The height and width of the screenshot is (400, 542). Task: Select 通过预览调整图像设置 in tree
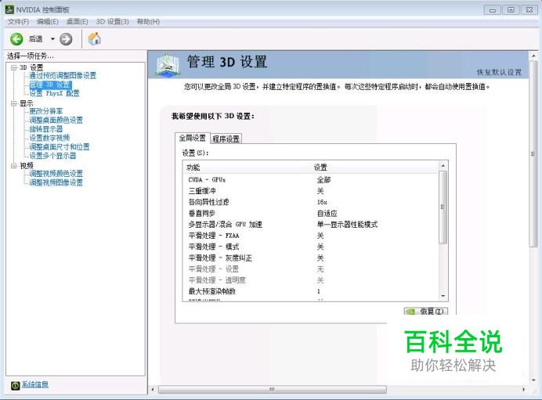(x=63, y=75)
